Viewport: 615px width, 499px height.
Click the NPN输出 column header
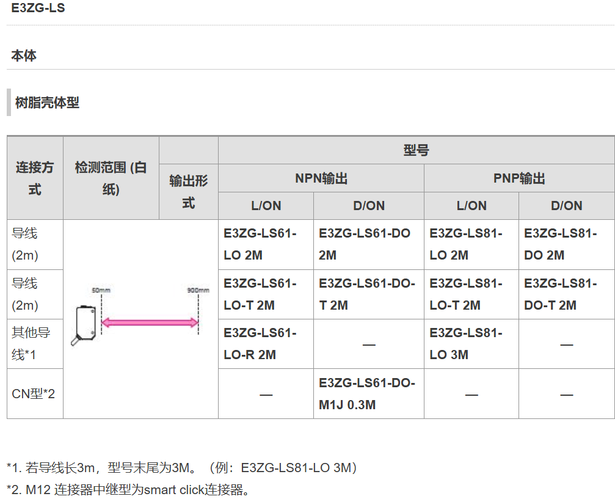click(x=321, y=178)
